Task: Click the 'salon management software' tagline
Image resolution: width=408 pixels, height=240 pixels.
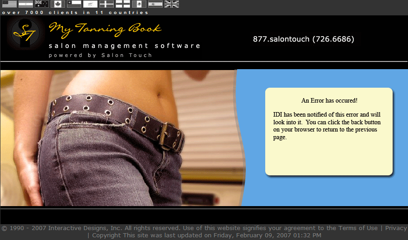Action: tap(124, 46)
